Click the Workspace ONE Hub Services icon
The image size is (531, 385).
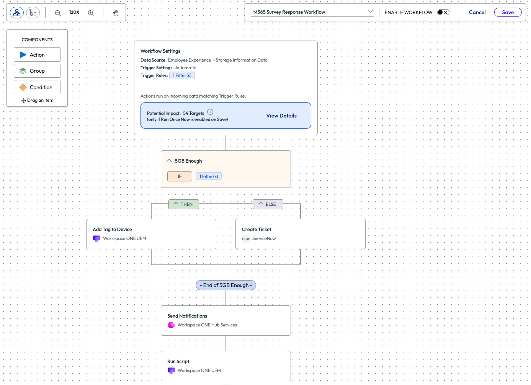click(x=171, y=325)
